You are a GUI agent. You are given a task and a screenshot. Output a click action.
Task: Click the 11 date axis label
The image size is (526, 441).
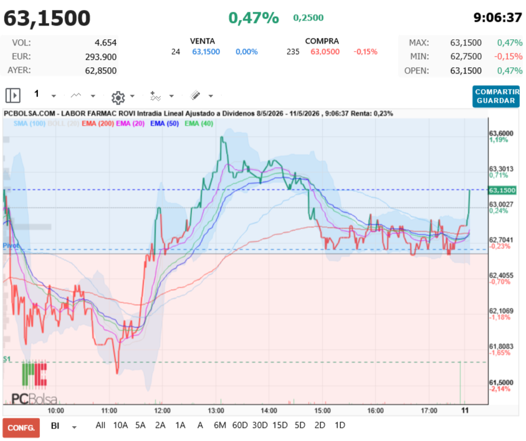click(x=465, y=410)
